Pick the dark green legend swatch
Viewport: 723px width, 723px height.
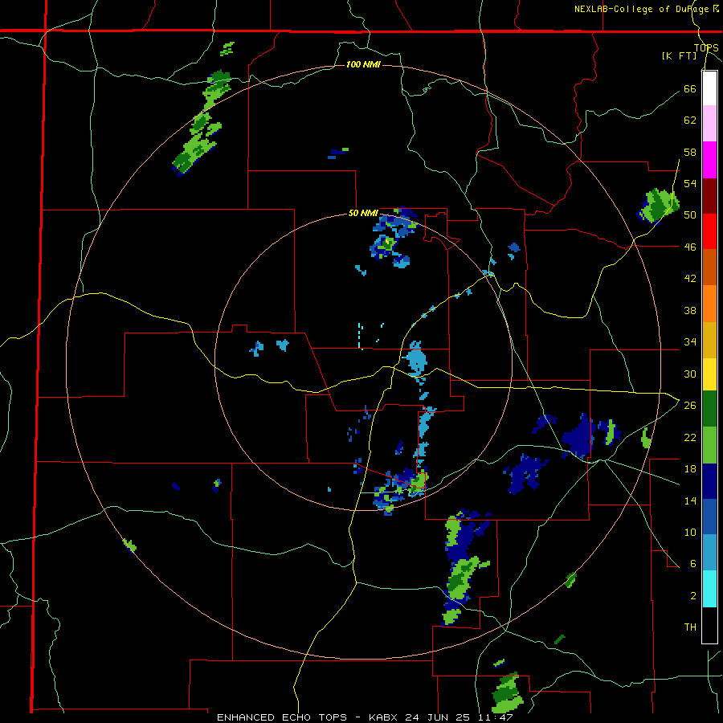pyautogui.click(x=709, y=409)
